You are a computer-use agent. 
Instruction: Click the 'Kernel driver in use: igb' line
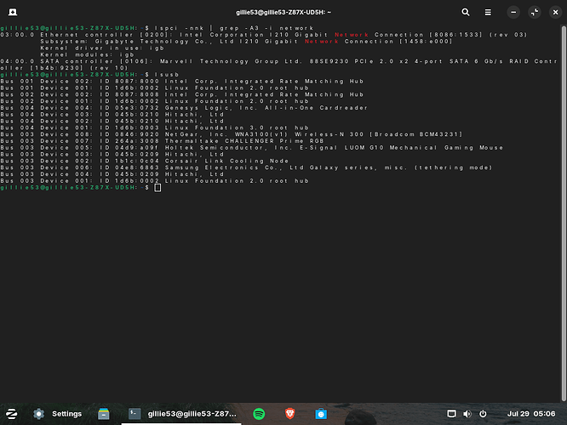click(x=102, y=48)
